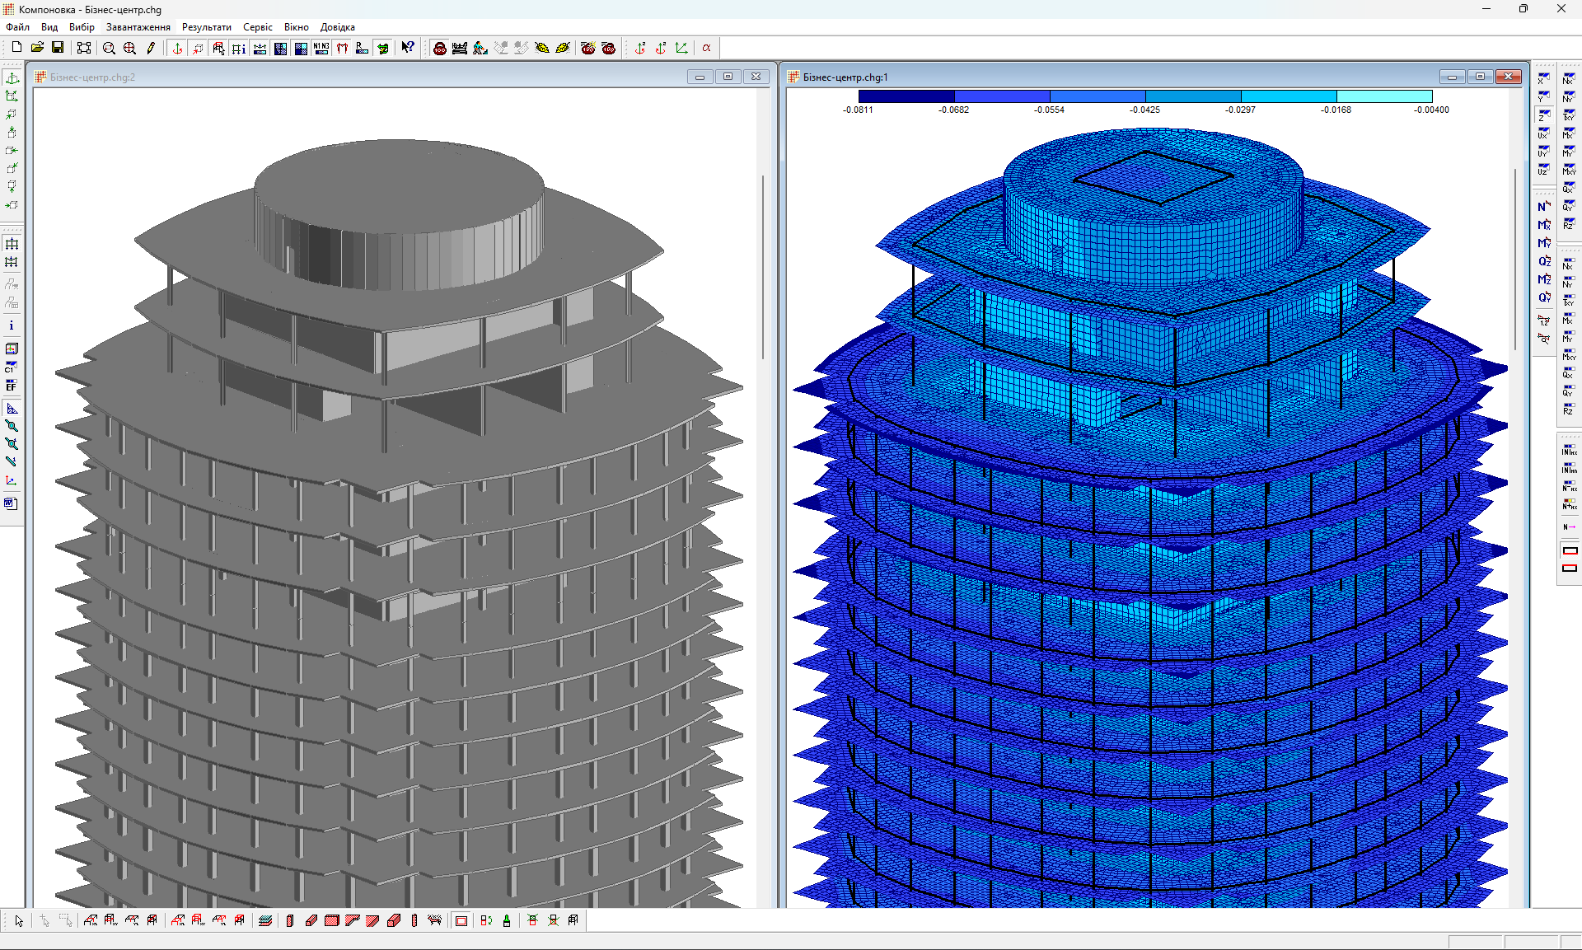Open the Результати menu

pyautogui.click(x=206, y=27)
